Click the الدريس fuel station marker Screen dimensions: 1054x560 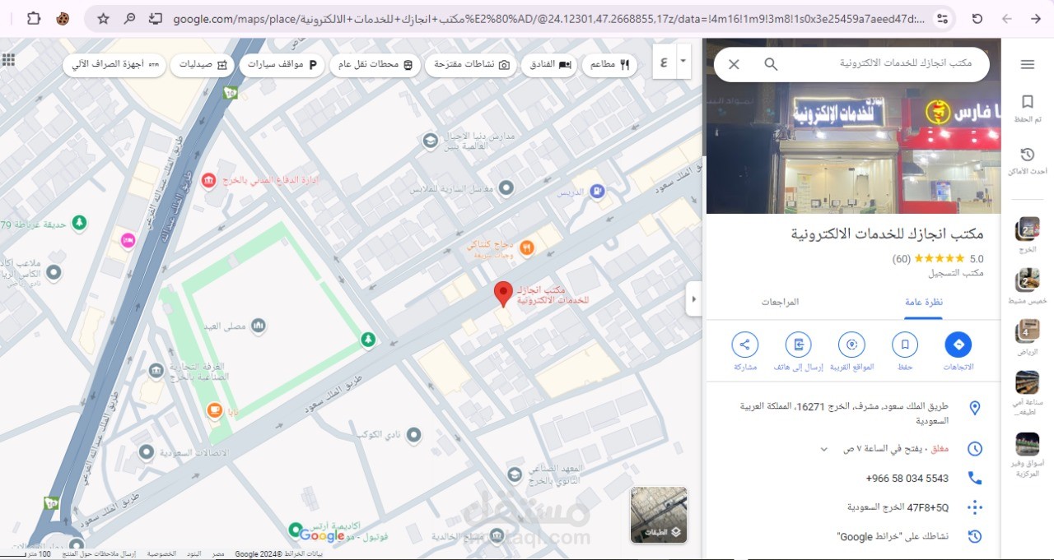point(598,192)
